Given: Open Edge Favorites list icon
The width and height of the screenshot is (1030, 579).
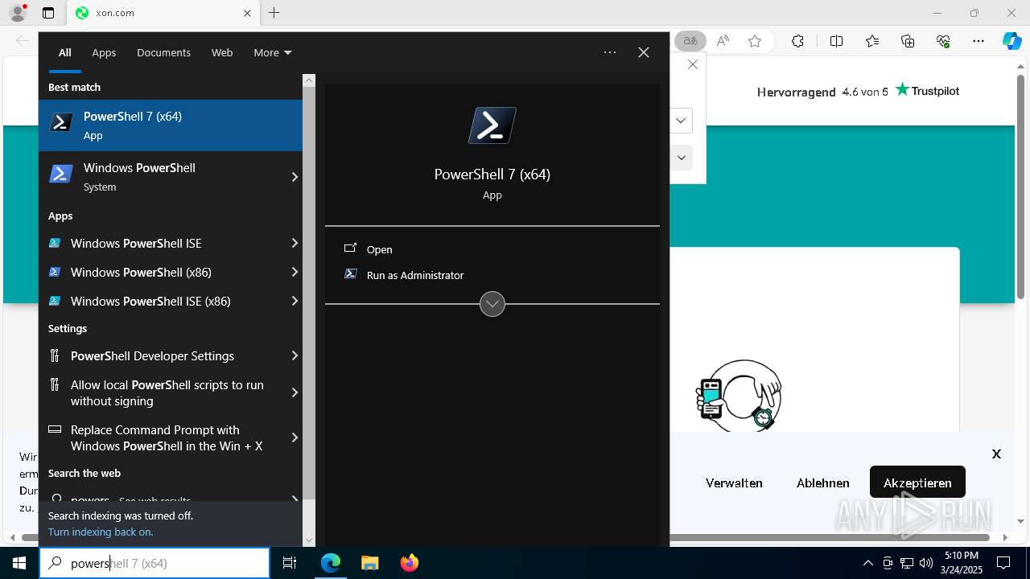Looking at the screenshot, I should [872, 41].
